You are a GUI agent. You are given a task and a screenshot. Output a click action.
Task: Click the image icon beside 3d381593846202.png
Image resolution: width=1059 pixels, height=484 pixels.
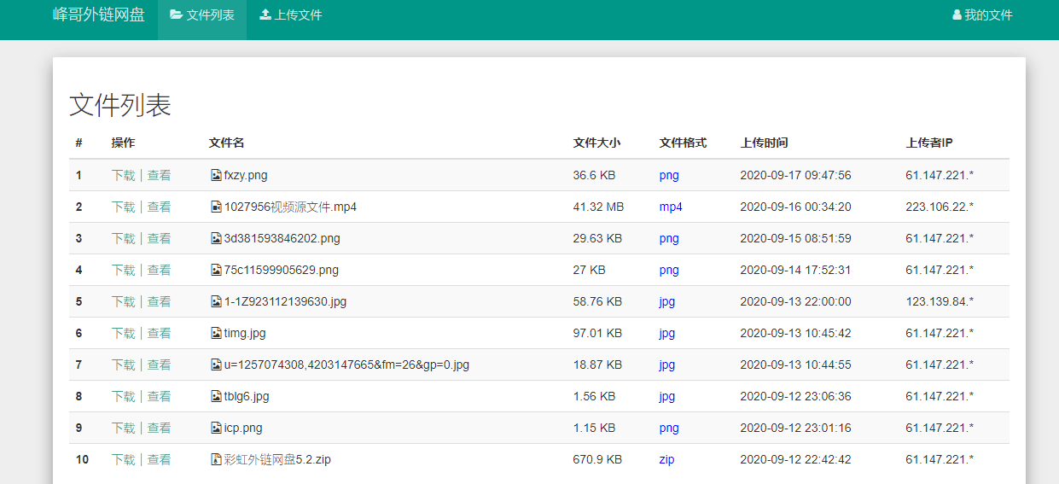216,238
